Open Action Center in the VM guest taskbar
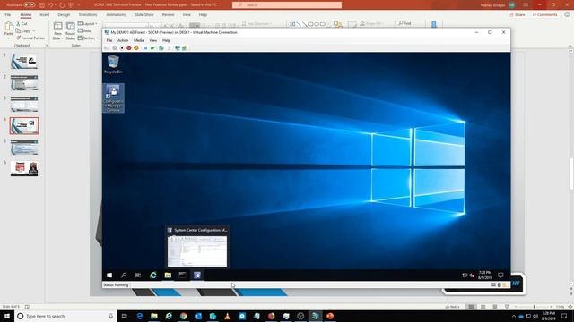Screen dimensions: 574x322 pos(500,275)
